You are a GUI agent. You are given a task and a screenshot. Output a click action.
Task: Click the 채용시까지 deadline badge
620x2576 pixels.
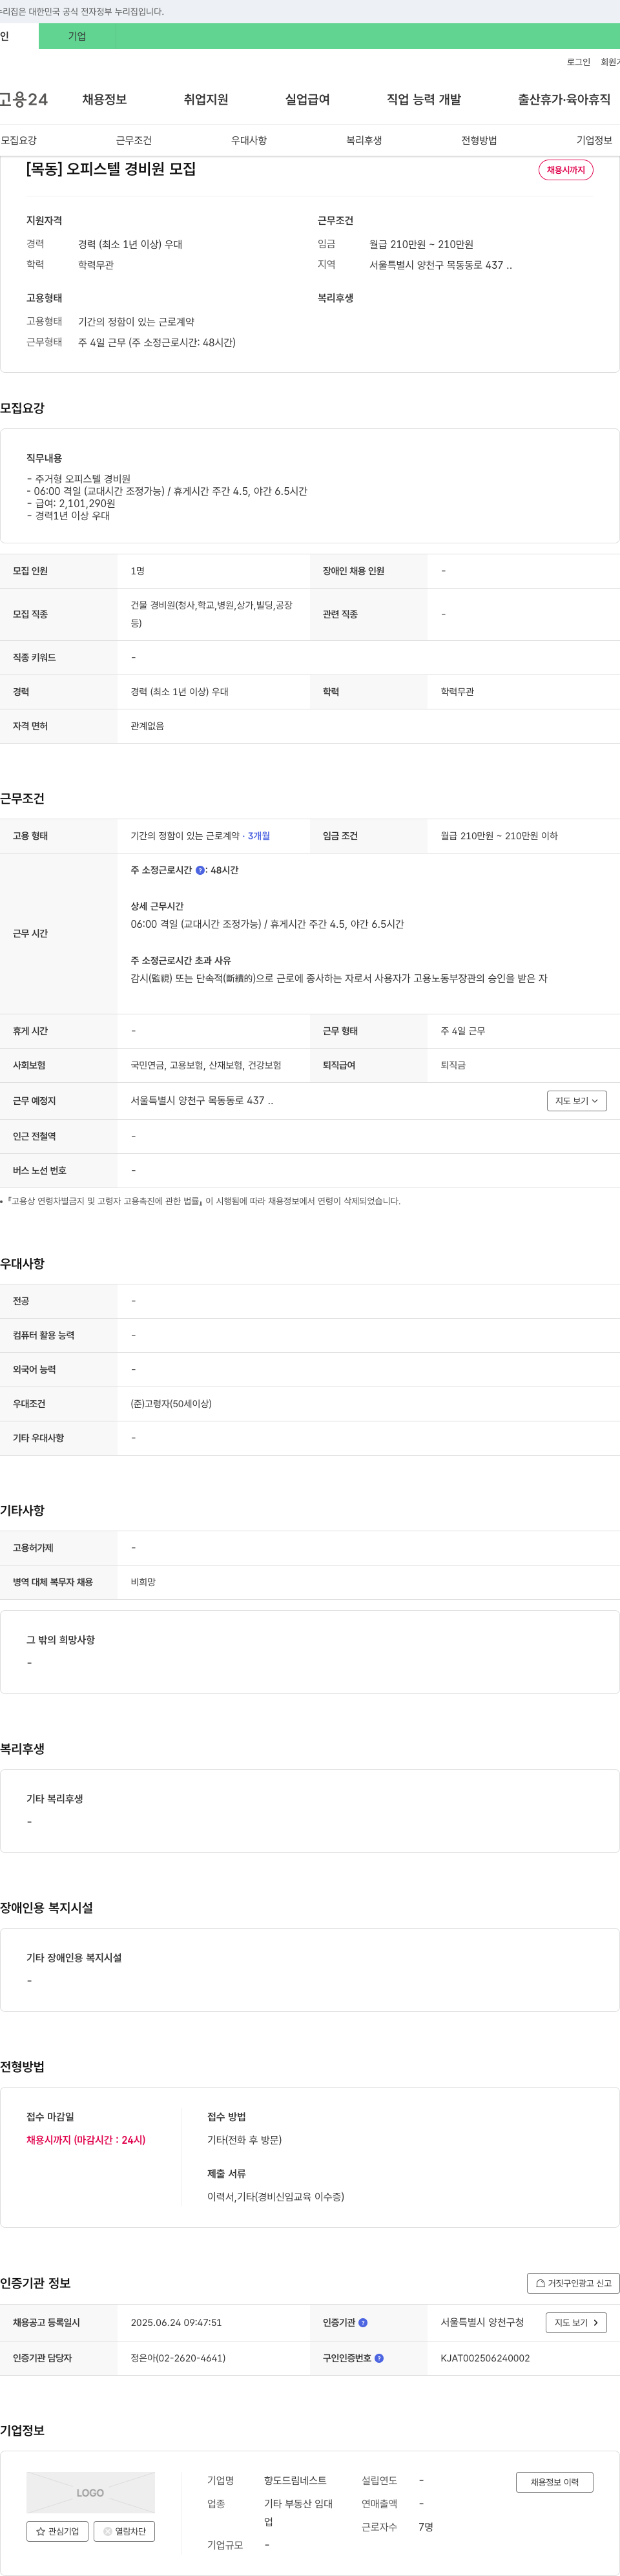[x=566, y=170]
